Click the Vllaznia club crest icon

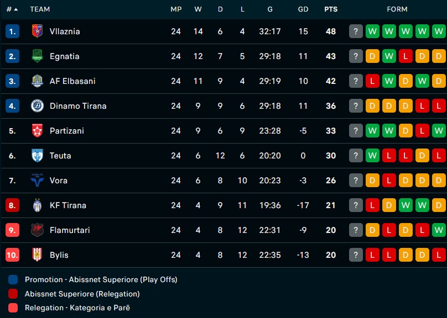(37, 31)
